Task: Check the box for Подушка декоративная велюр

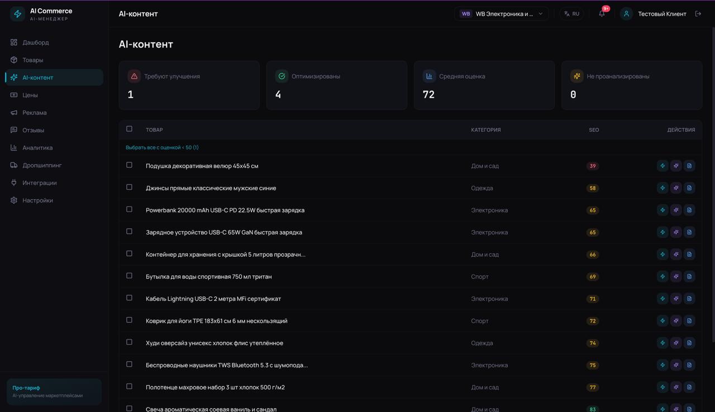Action: pyautogui.click(x=129, y=165)
